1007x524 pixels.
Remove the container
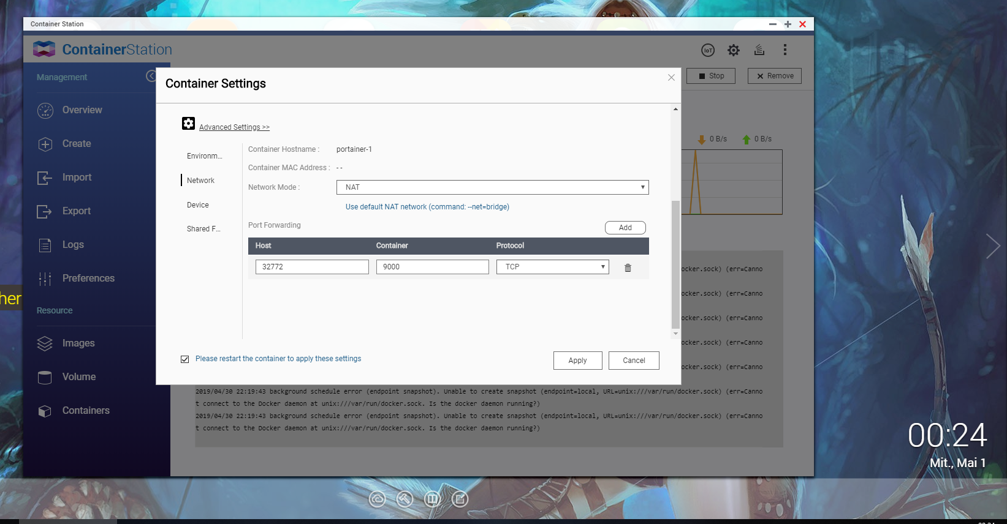pos(775,76)
